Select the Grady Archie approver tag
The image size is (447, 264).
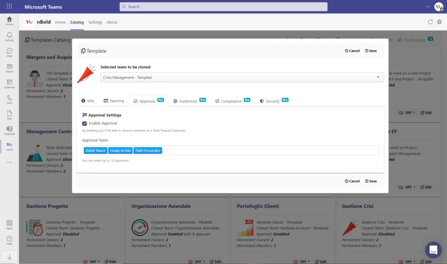coord(120,150)
